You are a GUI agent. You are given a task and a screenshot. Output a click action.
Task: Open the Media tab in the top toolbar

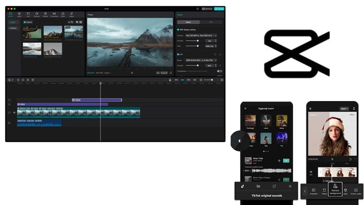(x=10, y=15)
